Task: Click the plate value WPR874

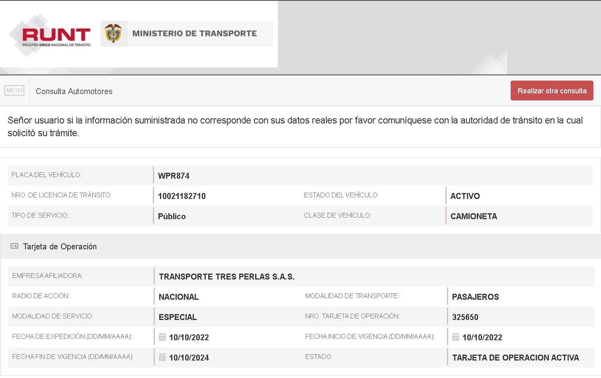Action: [174, 176]
